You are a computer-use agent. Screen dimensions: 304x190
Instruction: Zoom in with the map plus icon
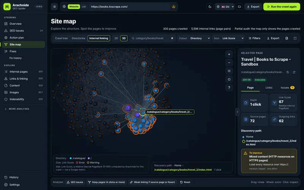coord(229,54)
